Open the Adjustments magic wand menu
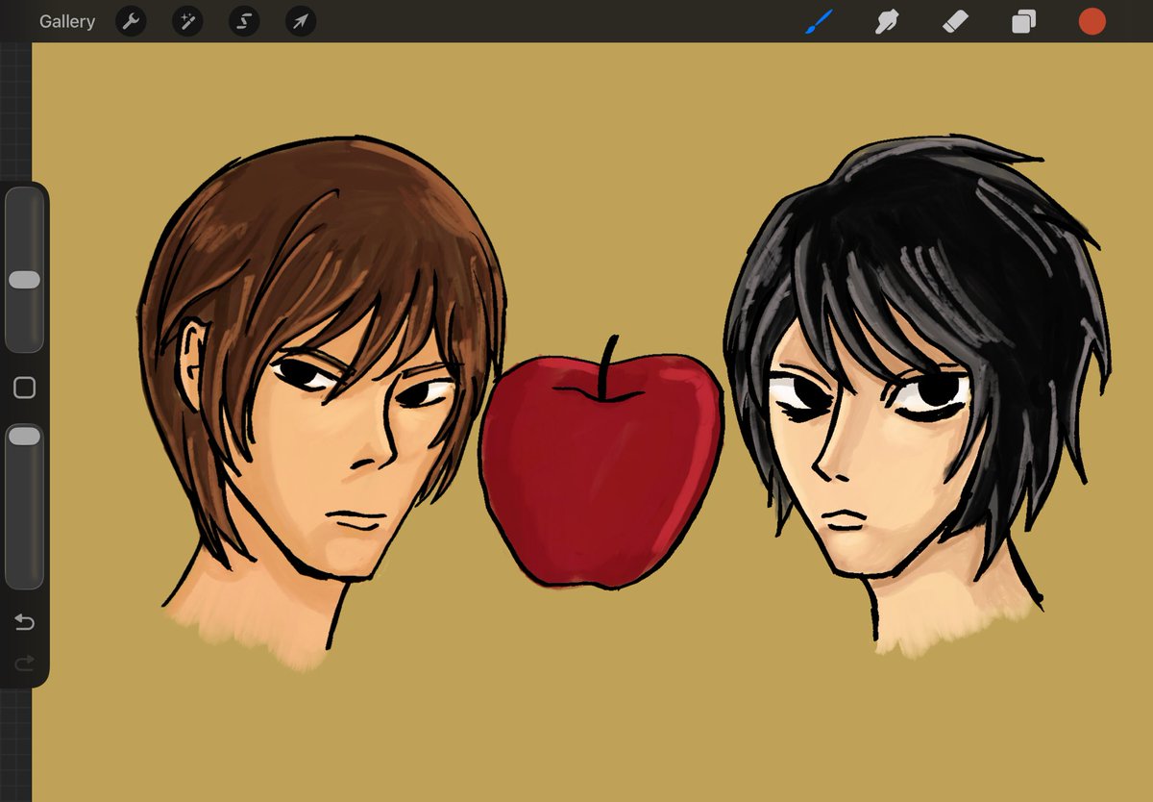Viewport: 1153px width, 802px height. point(187,21)
